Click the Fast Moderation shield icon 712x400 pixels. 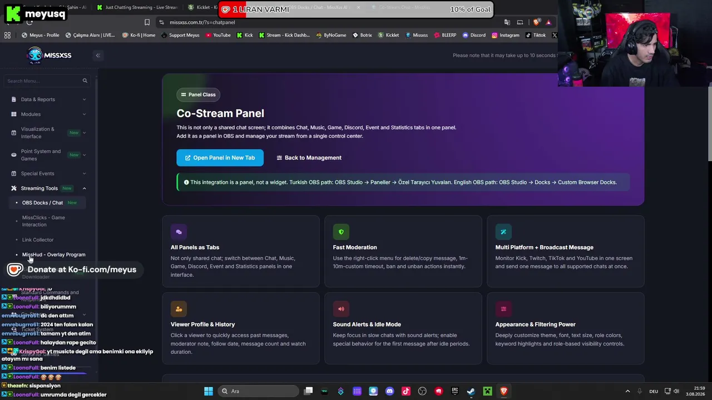[341, 232]
